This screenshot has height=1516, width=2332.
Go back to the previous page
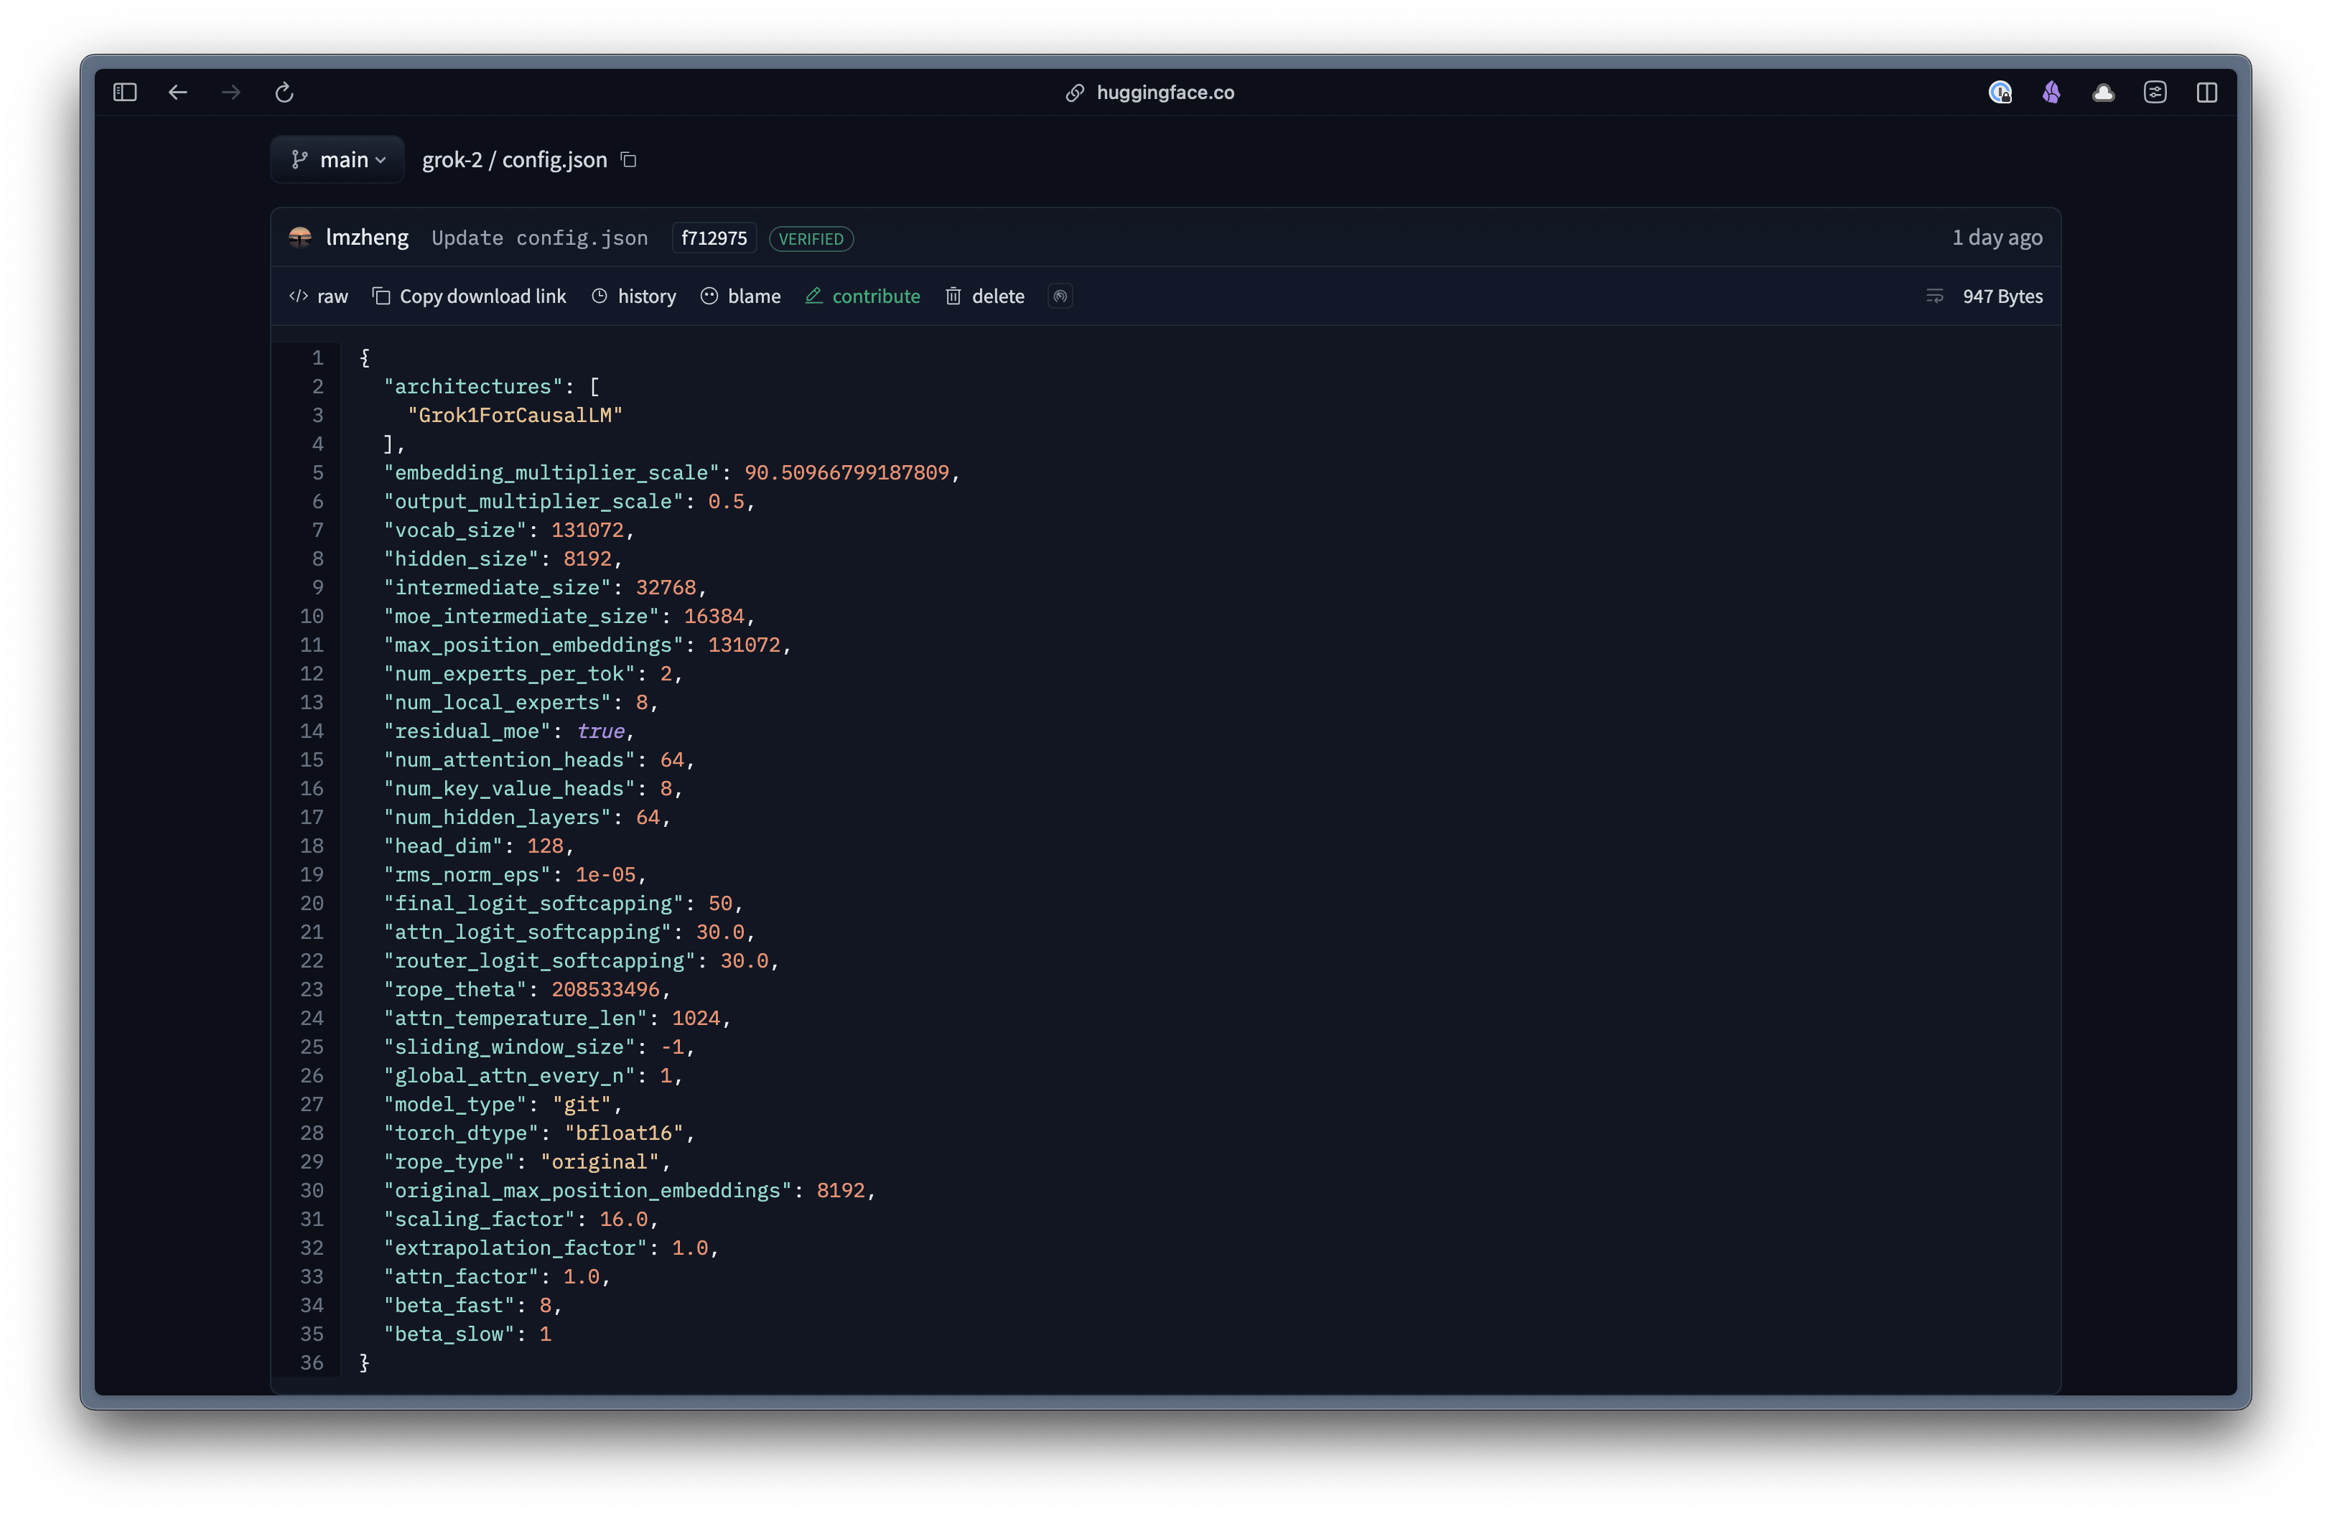[177, 92]
